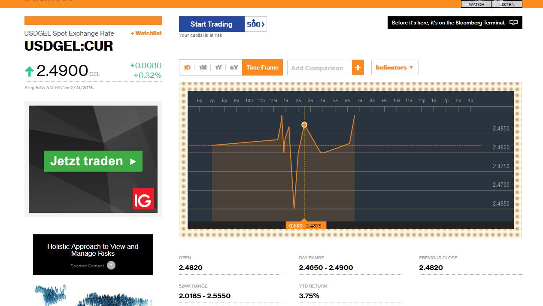Click the 2.4900 current price value
Viewport: 543px width, 306px height.
tap(62, 70)
